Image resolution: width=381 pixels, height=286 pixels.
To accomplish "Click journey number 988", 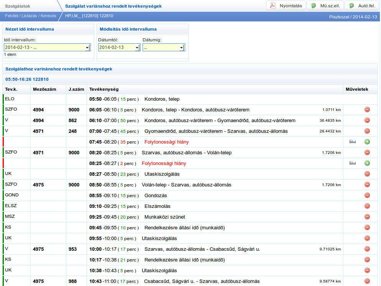I will [x=73, y=281].
